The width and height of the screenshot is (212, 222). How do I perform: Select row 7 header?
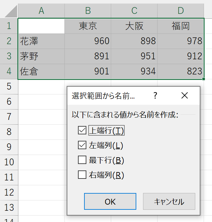[x=9, y=116]
